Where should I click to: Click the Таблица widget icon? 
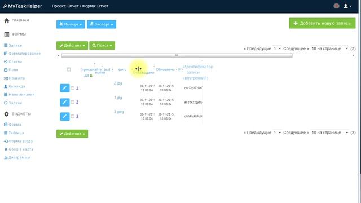point(6,133)
